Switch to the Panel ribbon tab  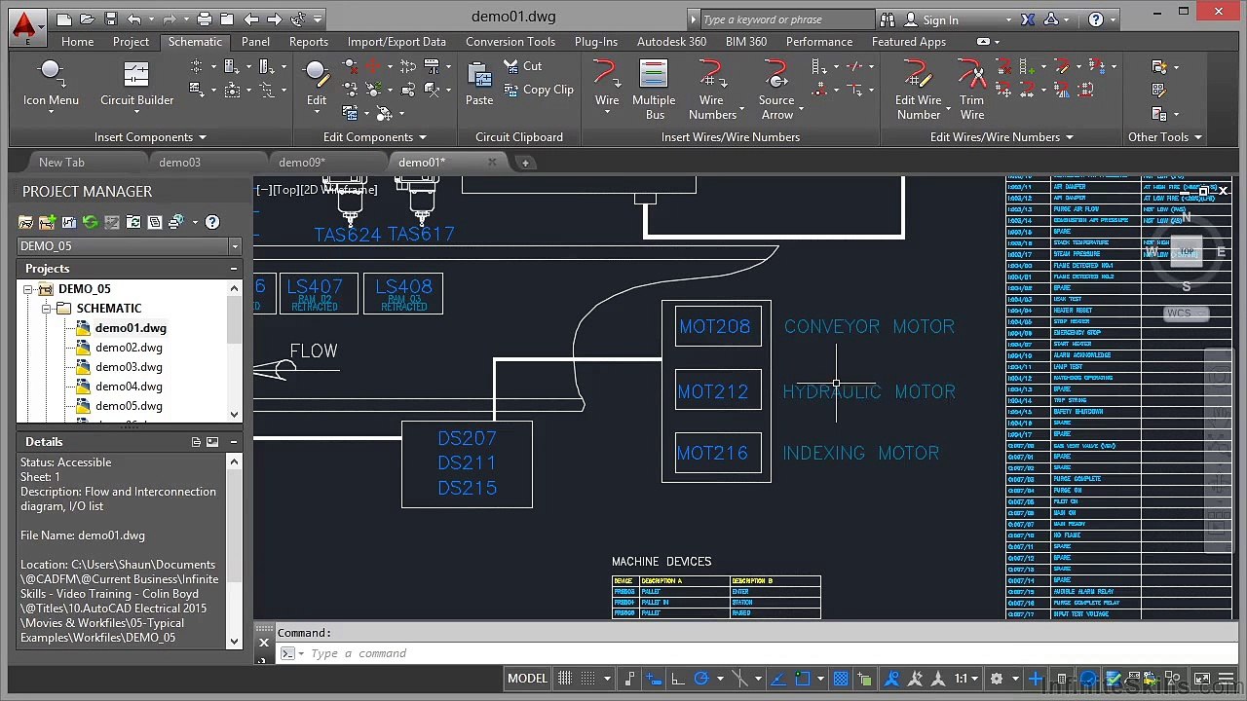click(x=255, y=42)
